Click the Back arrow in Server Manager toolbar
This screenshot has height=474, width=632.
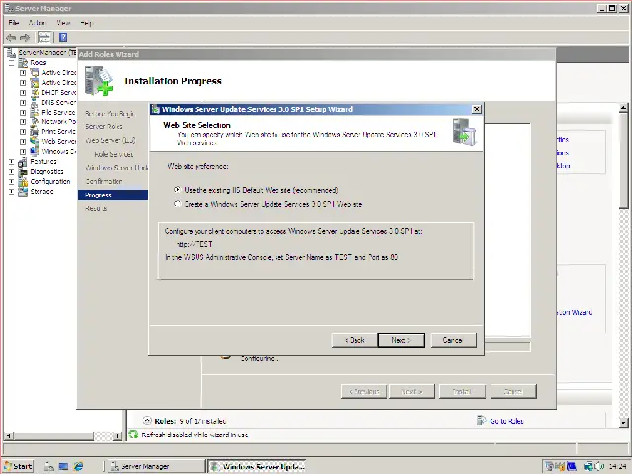pyautogui.click(x=11, y=38)
